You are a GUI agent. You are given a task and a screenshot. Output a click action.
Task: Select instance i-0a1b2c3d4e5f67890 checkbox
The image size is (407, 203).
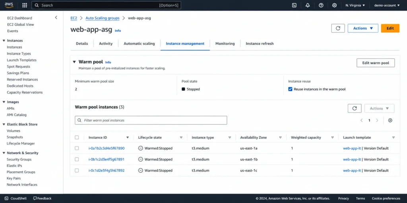77,148
